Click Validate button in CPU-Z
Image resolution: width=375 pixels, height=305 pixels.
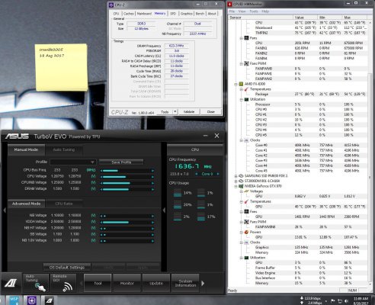pos(189,112)
